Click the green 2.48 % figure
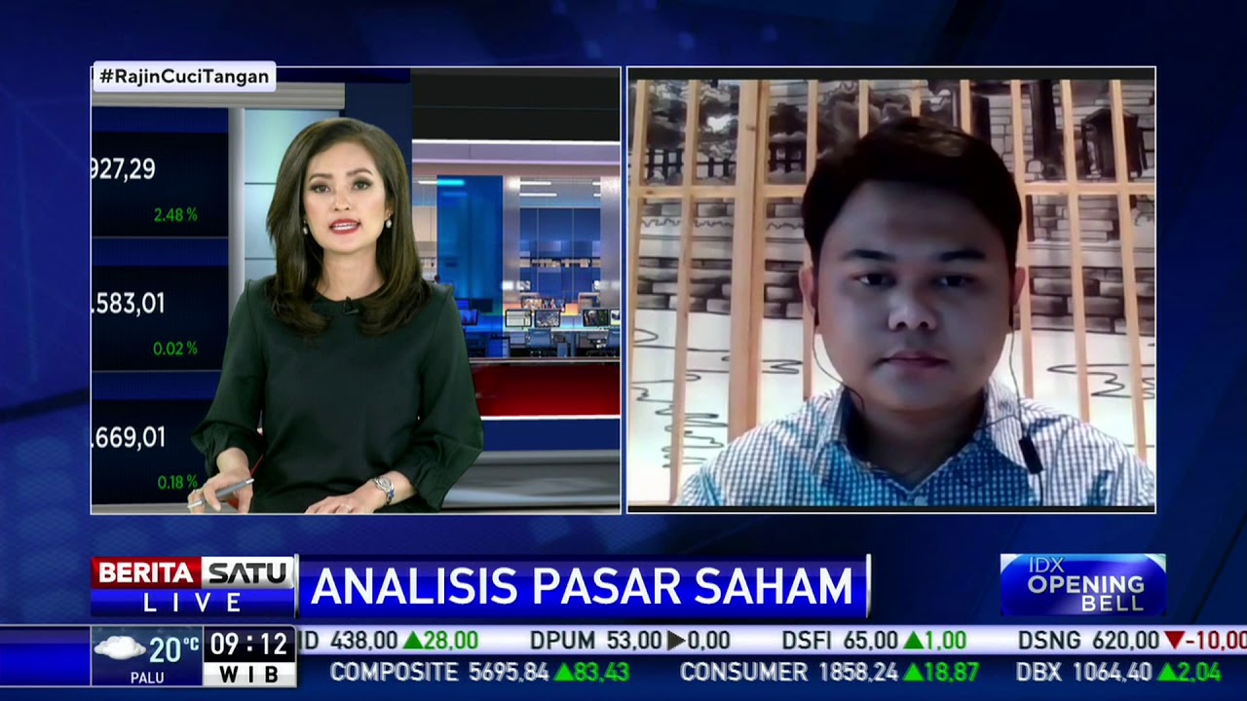The image size is (1247, 701). click(x=175, y=214)
